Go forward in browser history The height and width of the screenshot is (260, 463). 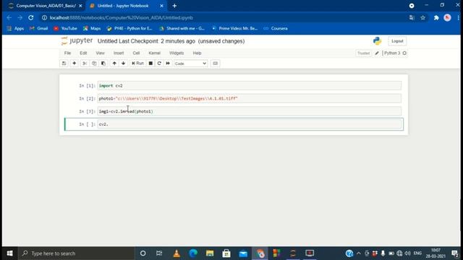point(20,17)
